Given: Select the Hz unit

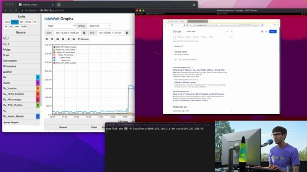Looking at the screenshot, I should pos(11,27).
